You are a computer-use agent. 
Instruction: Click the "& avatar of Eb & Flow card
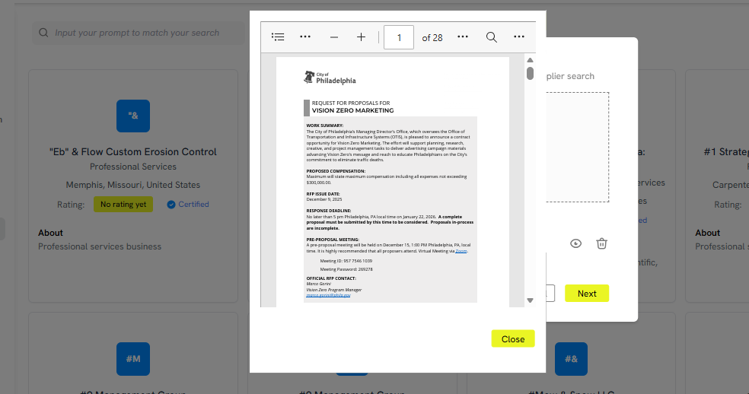133,116
